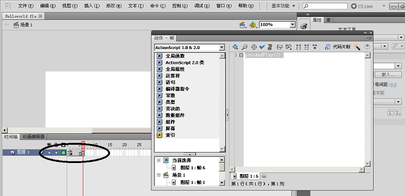The height and width of the screenshot is (196, 405).
Task: Switch to the 动画编辑器 tab
Action: coord(34,137)
